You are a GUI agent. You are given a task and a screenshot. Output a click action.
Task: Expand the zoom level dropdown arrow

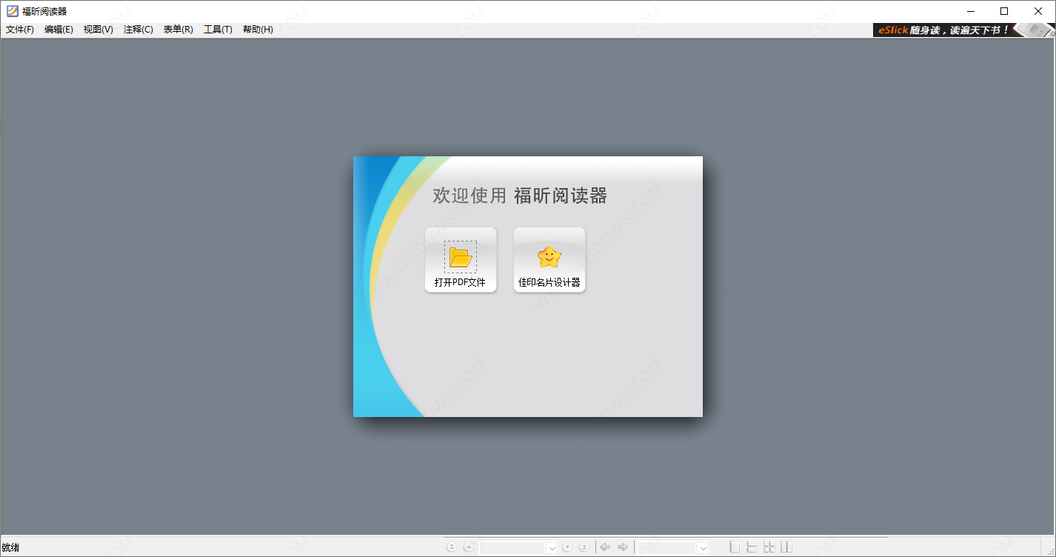[704, 548]
